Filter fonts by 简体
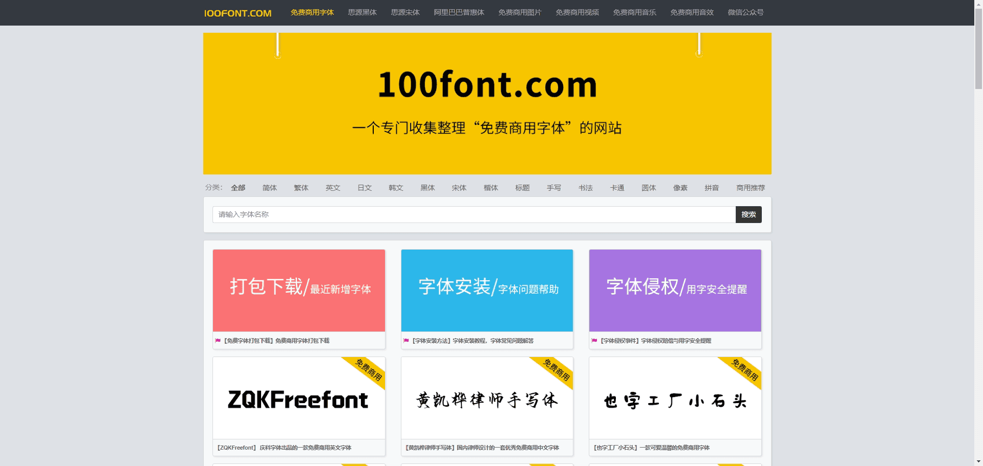This screenshot has height=466, width=983. pyautogui.click(x=269, y=188)
